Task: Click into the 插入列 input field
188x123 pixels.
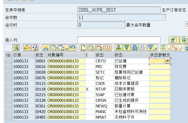Action: (x=119, y=40)
